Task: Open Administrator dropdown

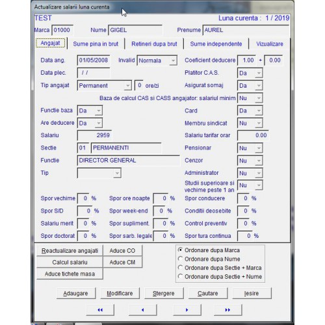Action: (259, 173)
